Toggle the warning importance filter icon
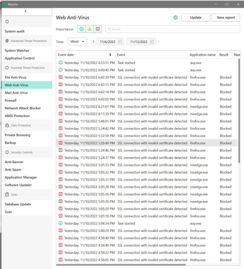The width and height of the screenshot is (244, 269). tap(90, 29)
